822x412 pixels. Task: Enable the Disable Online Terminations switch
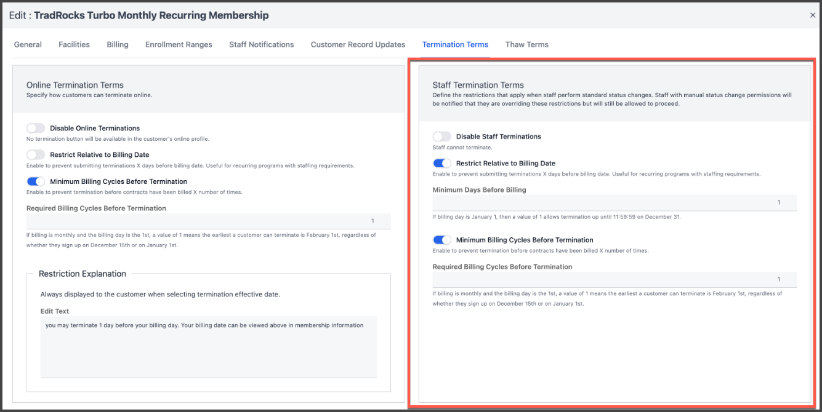pyautogui.click(x=36, y=128)
